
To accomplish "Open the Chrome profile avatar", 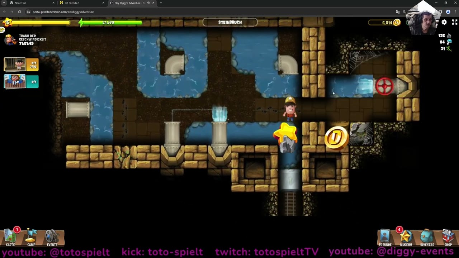I will tap(448, 12).
